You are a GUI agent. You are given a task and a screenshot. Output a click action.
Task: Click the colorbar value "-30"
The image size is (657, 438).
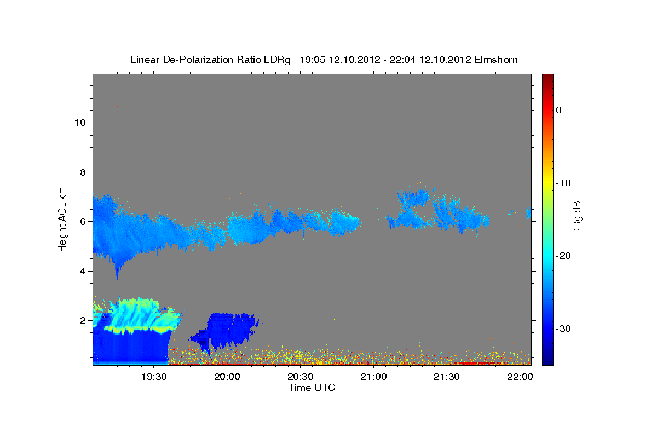tap(563, 328)
